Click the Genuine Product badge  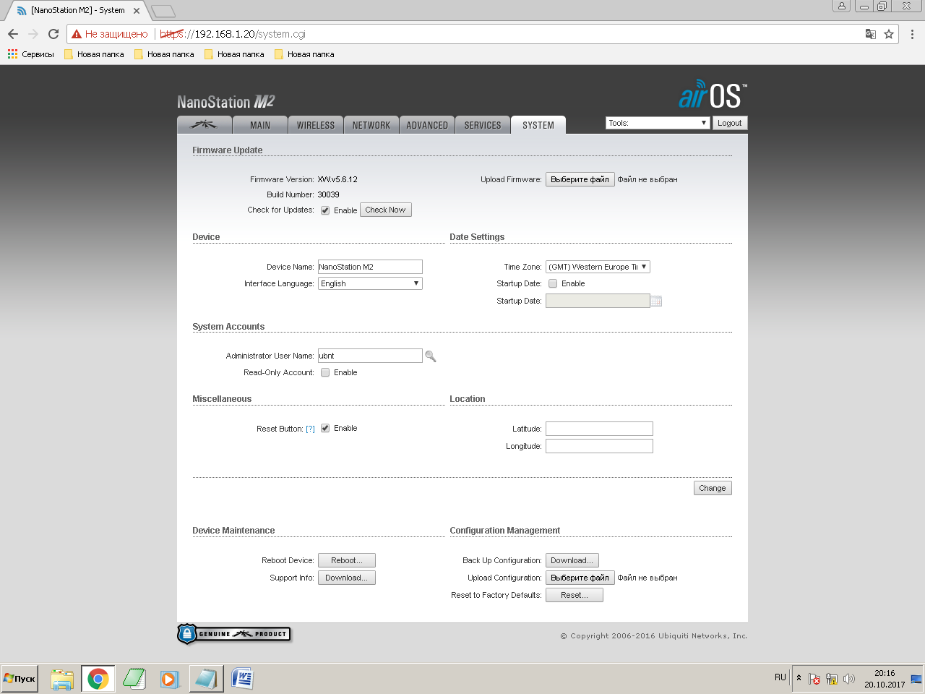[x=234, y=634]
